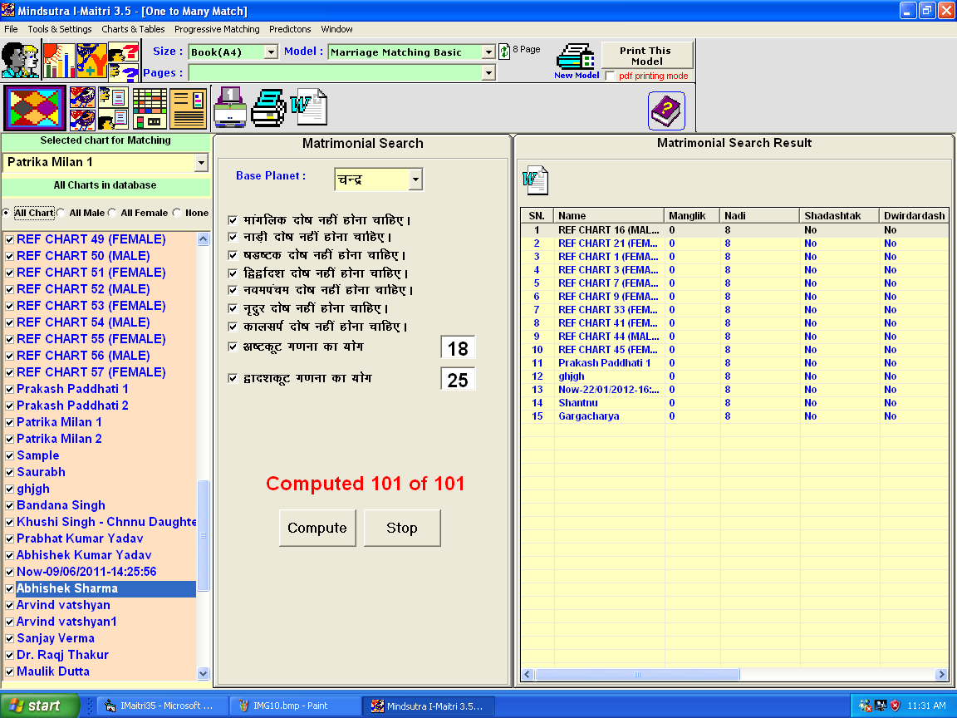This screenshot has width=957, height=718.
Task: Click the double horse matching icon
Action: coord(82,108)
